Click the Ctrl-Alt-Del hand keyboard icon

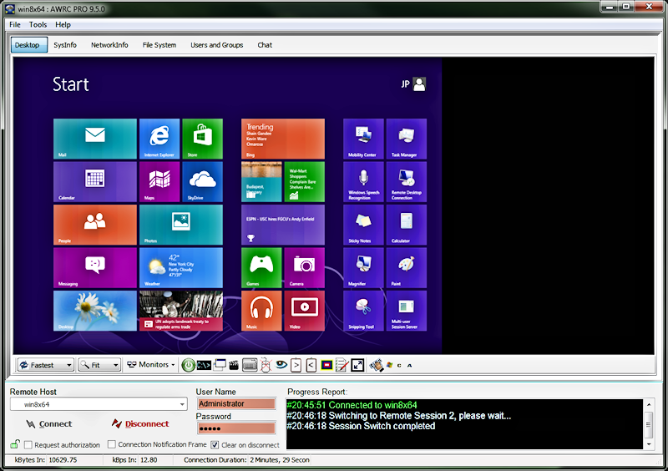coord(377,365)
